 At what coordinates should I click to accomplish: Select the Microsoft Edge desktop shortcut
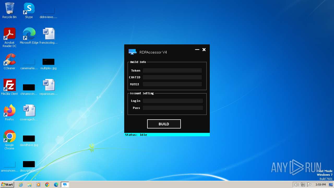29,36
